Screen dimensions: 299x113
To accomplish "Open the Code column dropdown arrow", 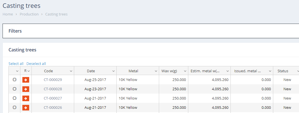I will pyautogui.click(x=71, y=71).
